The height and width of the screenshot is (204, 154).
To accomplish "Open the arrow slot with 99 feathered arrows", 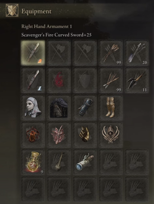I will 111,53.
